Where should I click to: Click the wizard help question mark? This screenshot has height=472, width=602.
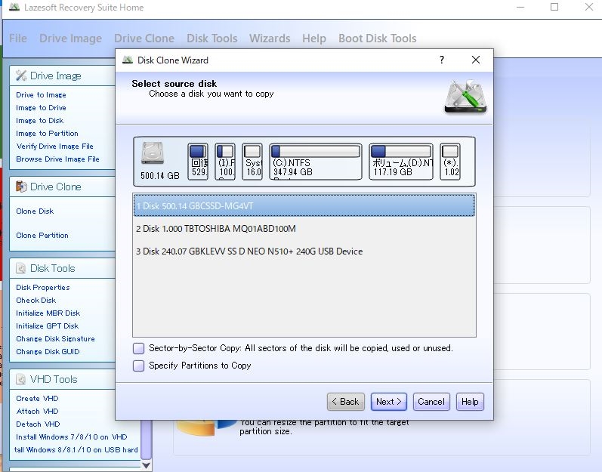[442, 60]
